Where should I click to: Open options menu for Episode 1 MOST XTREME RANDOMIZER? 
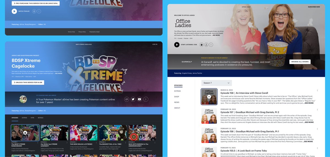(x=38, y=143)
